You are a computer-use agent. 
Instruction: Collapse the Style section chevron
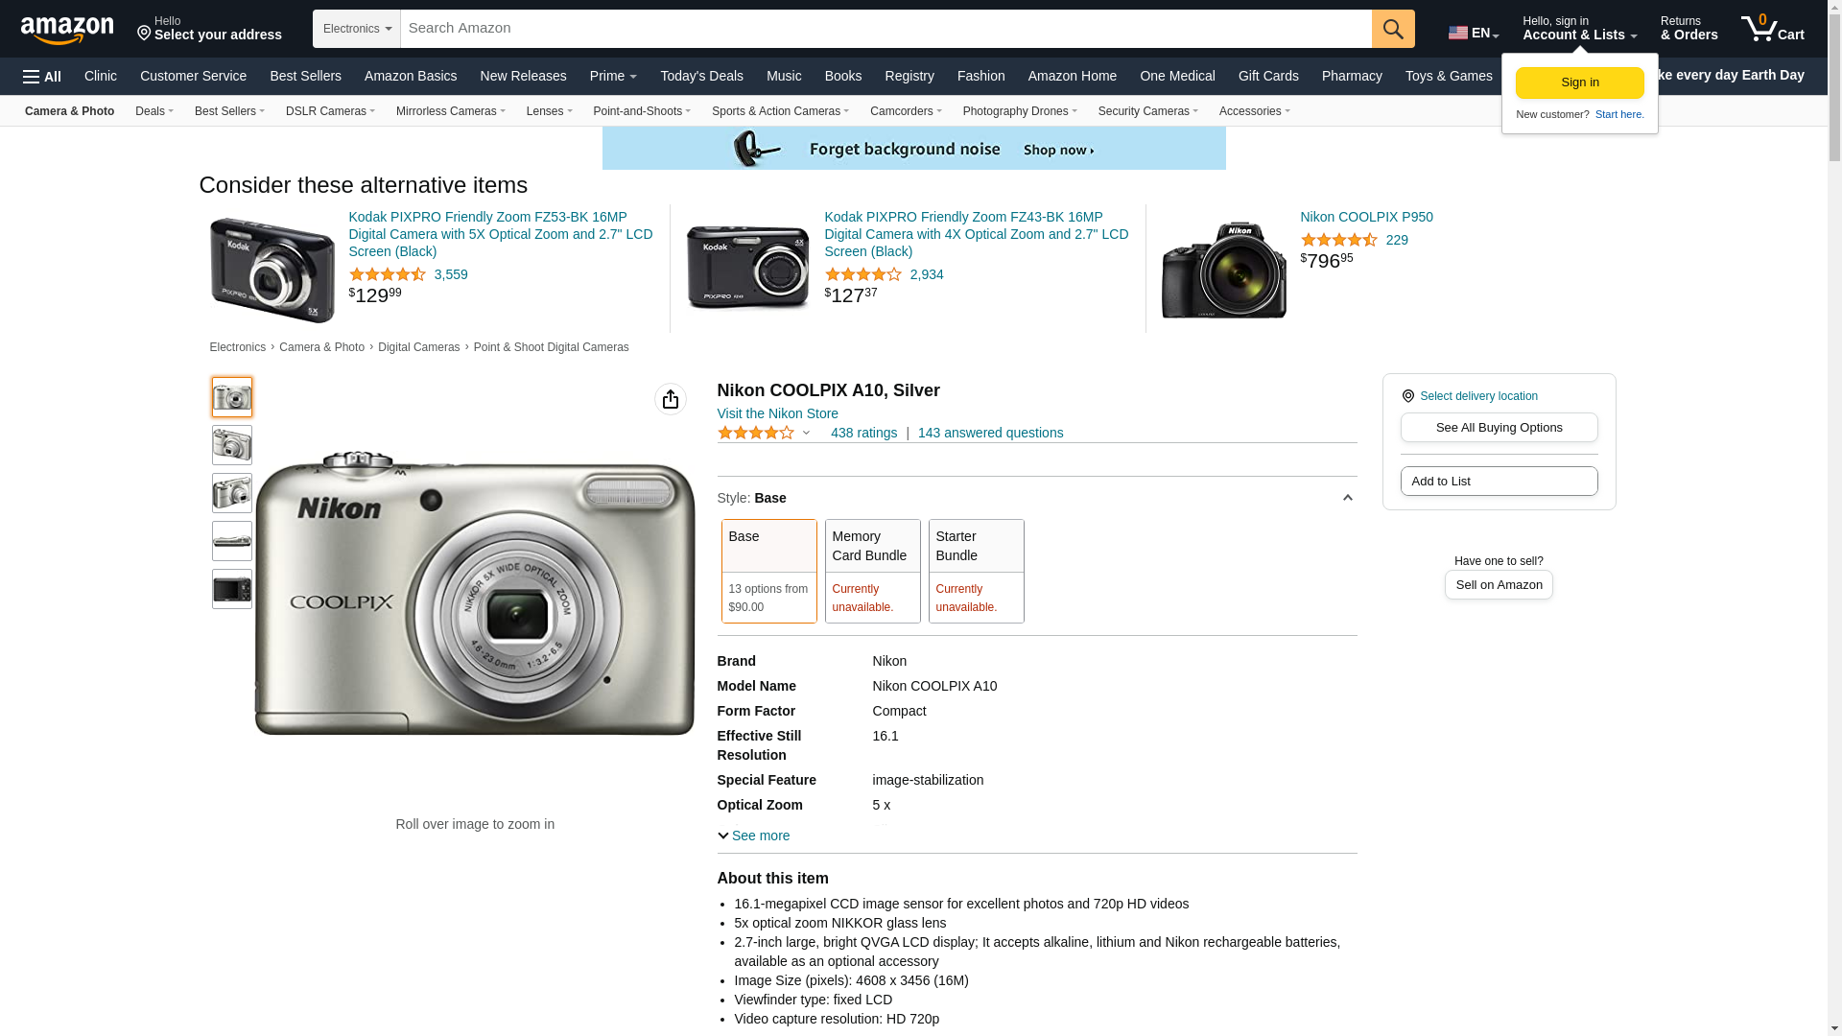coord(1347,498)
